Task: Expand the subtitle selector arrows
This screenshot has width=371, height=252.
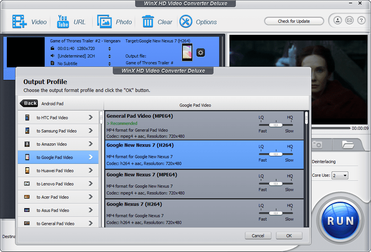Action: (109, 64)
